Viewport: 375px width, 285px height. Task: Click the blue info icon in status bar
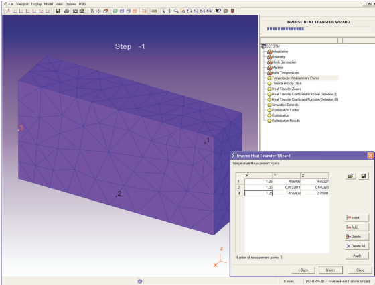point(140,282)
